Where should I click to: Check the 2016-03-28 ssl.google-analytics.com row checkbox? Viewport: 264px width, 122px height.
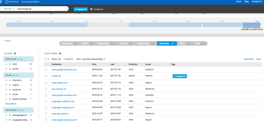[46, 102]
